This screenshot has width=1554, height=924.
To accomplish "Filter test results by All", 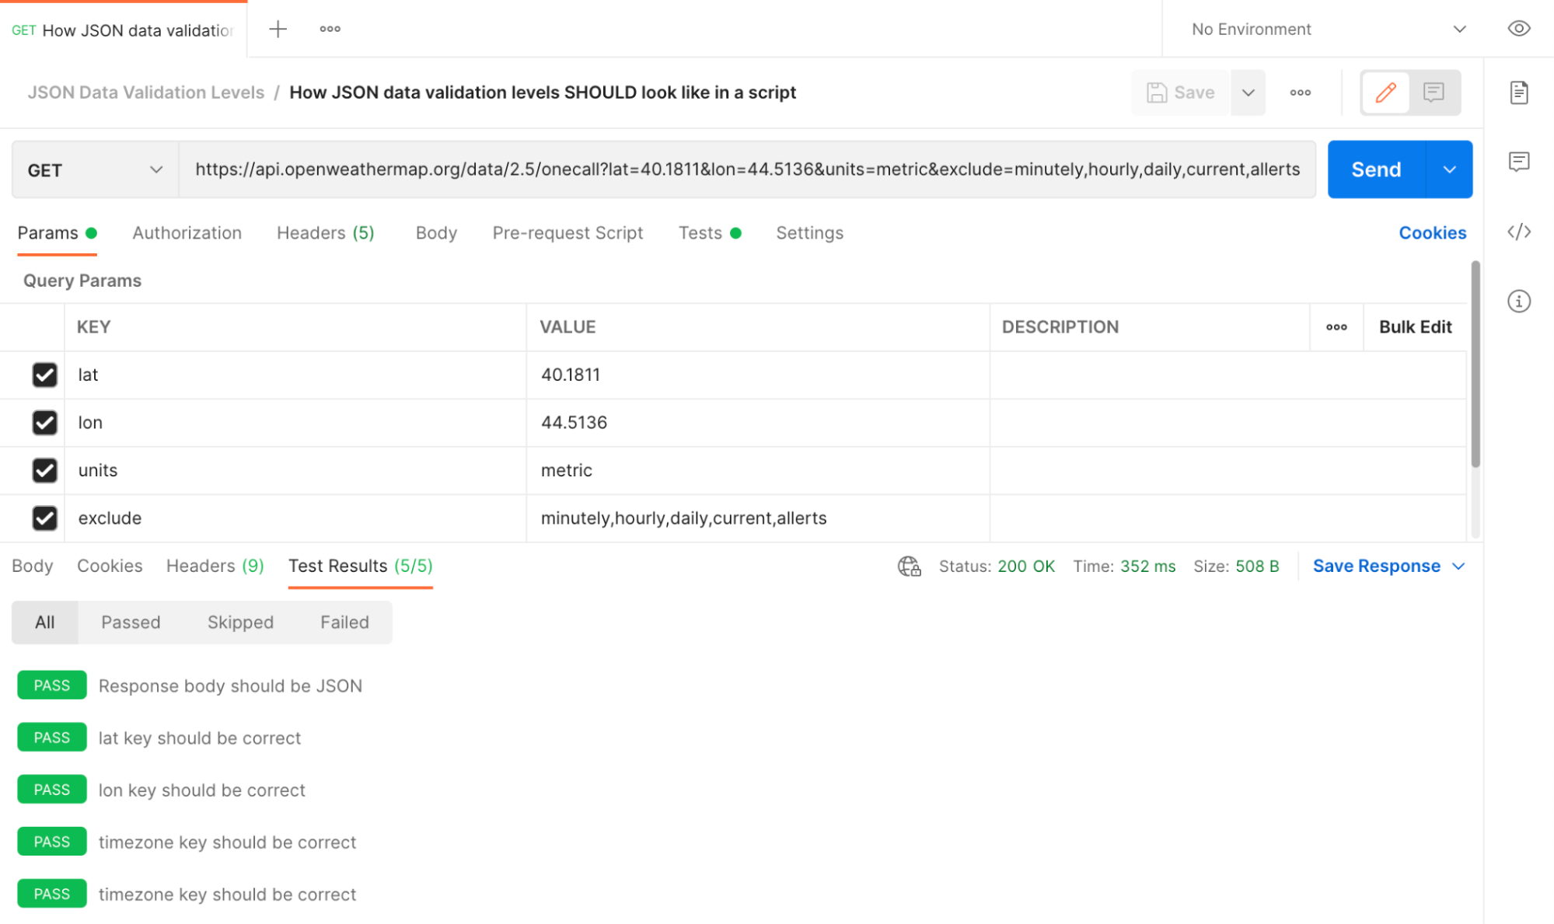I will [45, 622].
